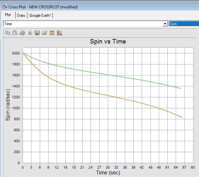Click the plot wizard wand icon
The image size is (199, 177).
coord(30,33)
